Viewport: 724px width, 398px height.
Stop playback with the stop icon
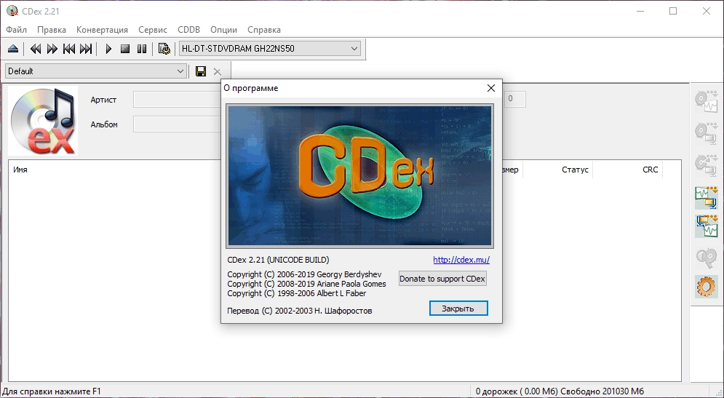pos(125,49)
